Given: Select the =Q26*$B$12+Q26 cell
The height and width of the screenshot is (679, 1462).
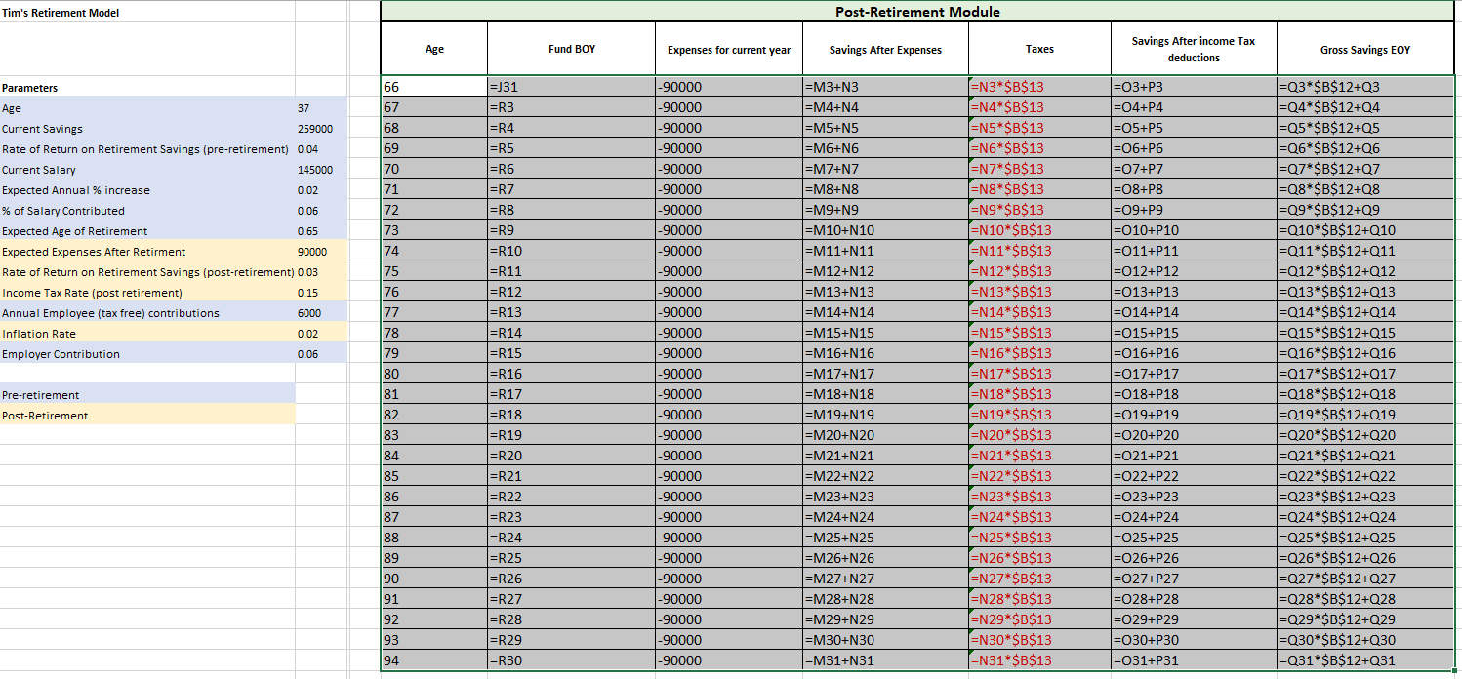Looking at the screenshot, I should point(1365,558).
